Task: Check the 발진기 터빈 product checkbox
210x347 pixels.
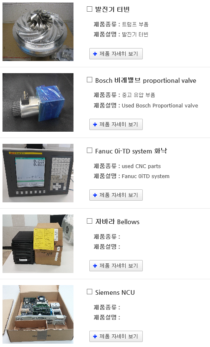Action: 89,9
